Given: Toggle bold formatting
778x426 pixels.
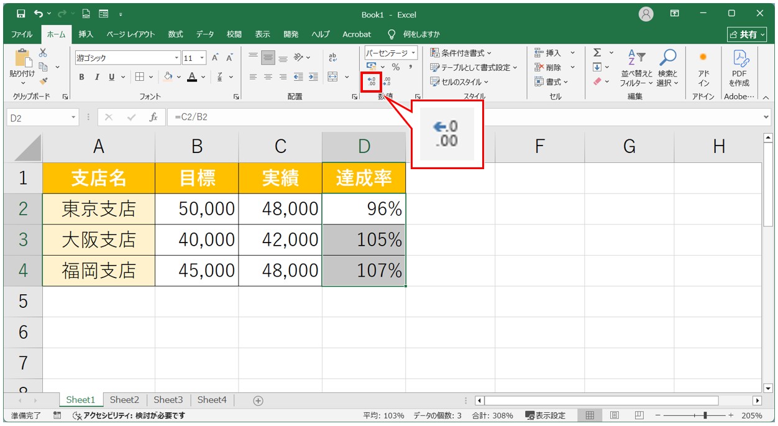Looking at the screenshot, I should pos(82,77).
